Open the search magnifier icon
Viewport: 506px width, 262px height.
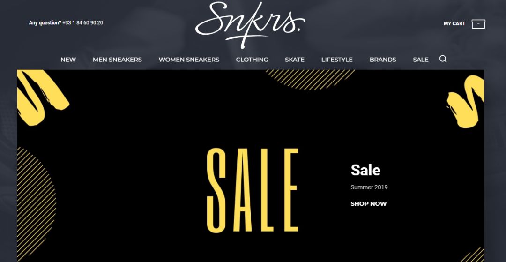pos(443,59)
